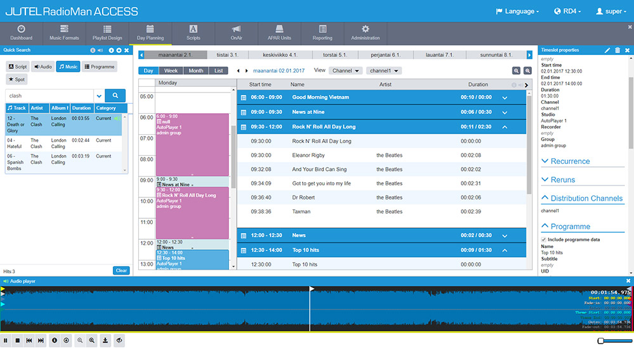Open APAR Units module

pyautogui.click(x=280, y=33)
